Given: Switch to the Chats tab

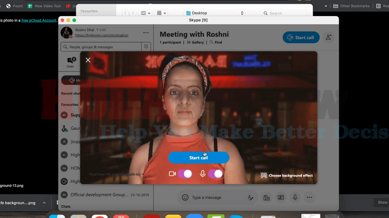Looking at the screenshot, I should pyautogui.click(x=70, y=62).
